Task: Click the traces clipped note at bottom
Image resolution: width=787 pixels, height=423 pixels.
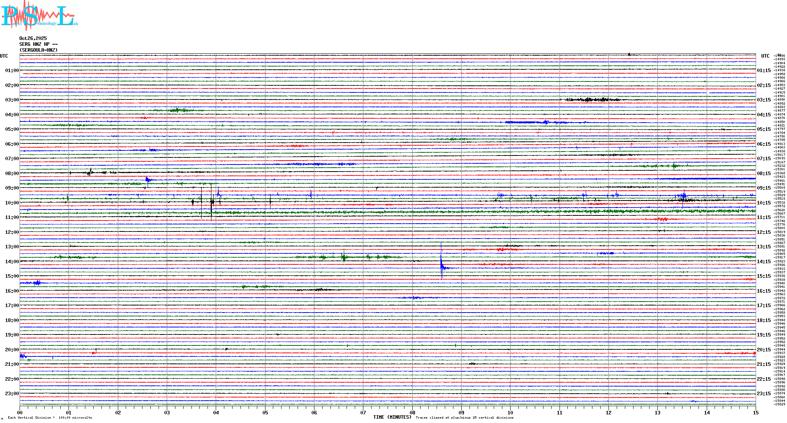Action: coord(464,418)
